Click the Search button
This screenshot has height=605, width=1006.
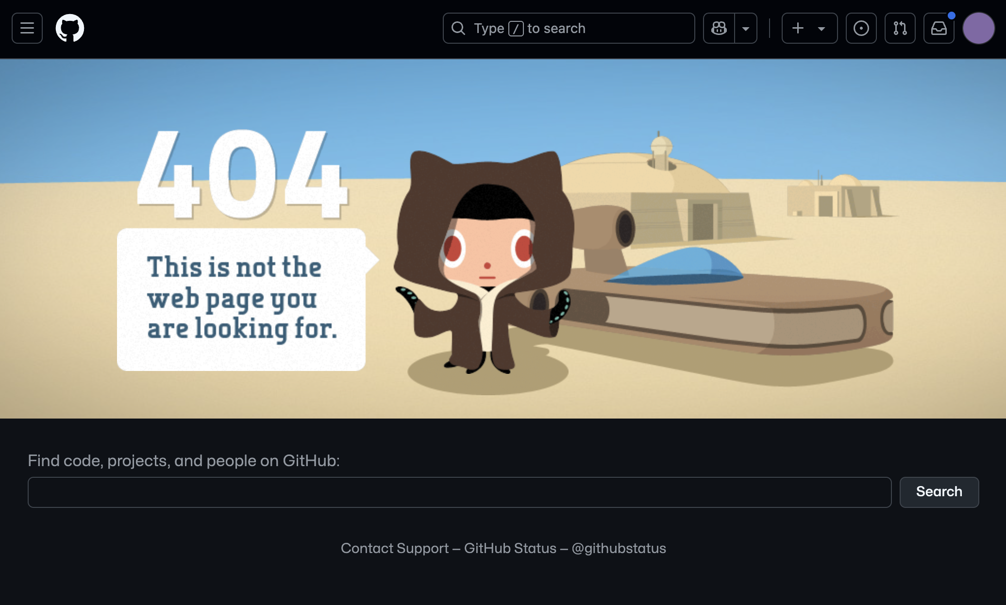939,492
